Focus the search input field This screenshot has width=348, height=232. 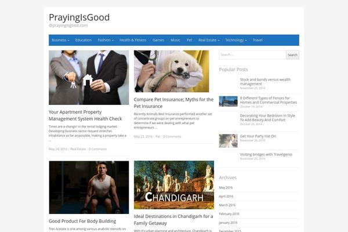tap(252, 55)
